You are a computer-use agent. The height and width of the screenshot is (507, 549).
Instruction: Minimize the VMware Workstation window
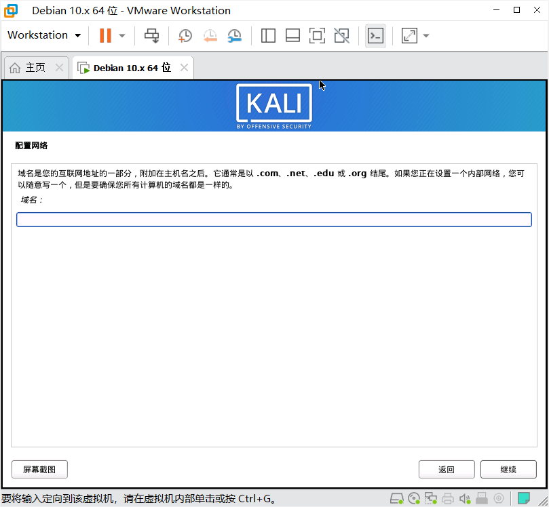(x=496, y=10)
